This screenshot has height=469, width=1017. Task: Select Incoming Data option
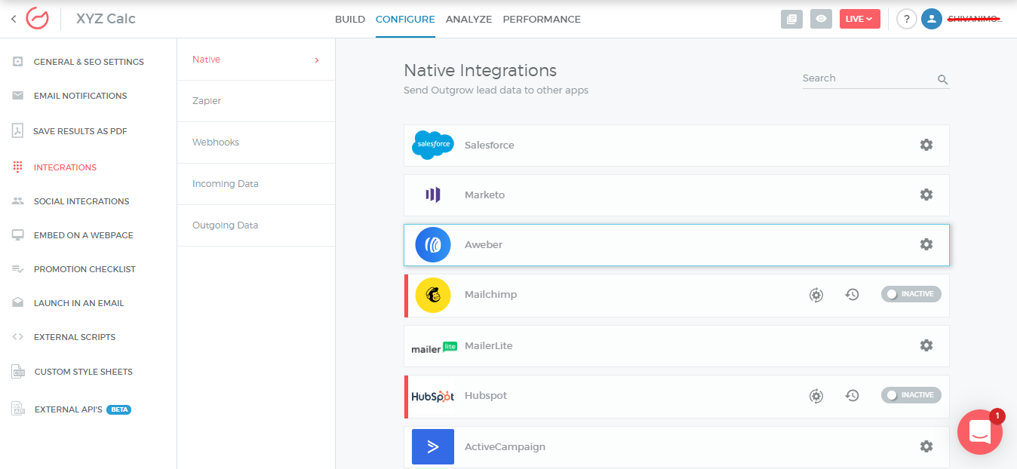[x=256, y=184]
